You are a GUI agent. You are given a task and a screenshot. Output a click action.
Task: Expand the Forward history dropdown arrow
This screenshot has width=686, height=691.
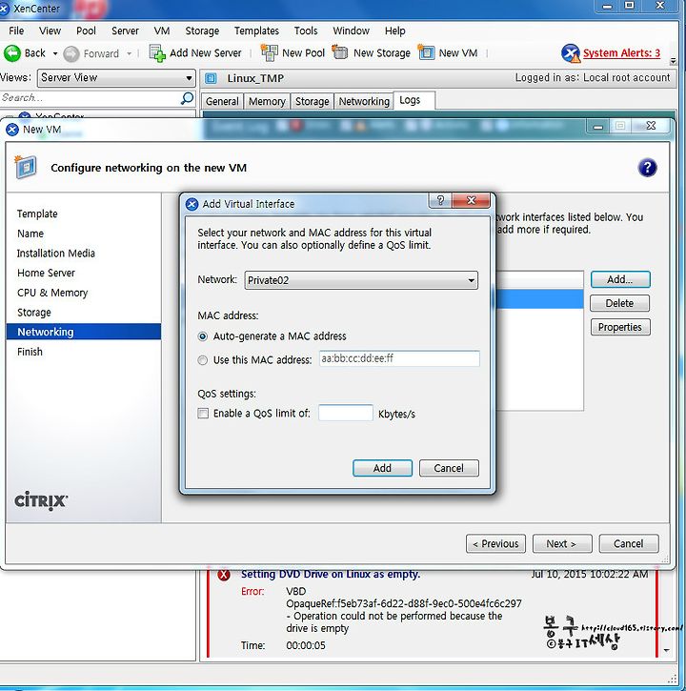pos(129,53)
